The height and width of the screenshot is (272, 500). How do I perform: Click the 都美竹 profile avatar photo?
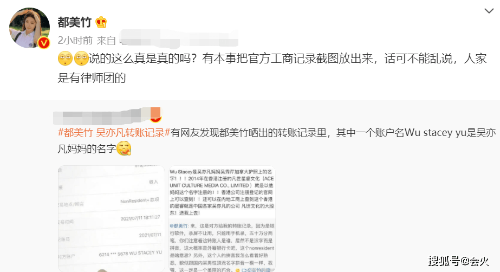point(29,28)
